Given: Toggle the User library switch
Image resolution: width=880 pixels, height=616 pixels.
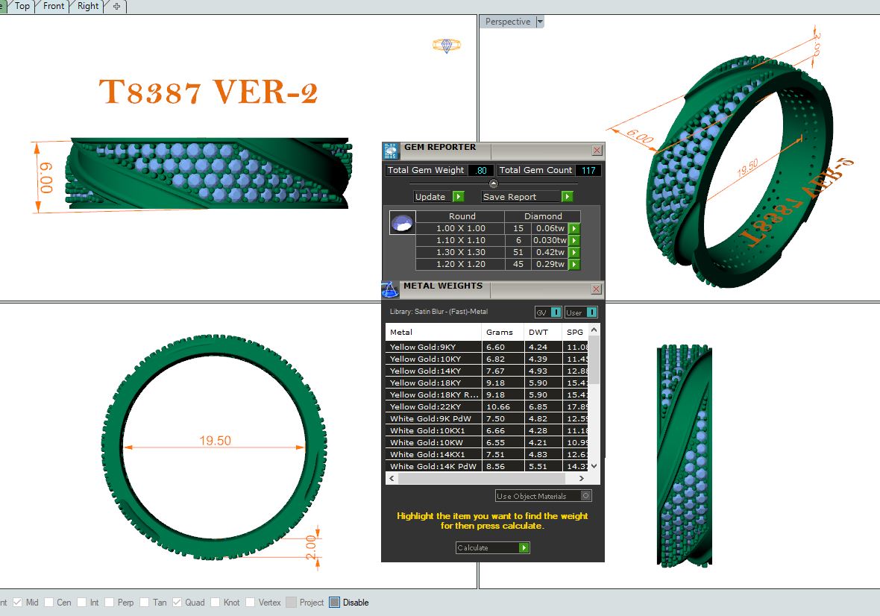Looking at the screenshot, I should click(x=591, y=312).
